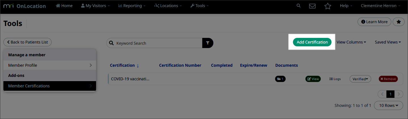The height and width of the screenshot is (119, 408).
Task: Click the filter funnel icon
Action: pos(208,43)
